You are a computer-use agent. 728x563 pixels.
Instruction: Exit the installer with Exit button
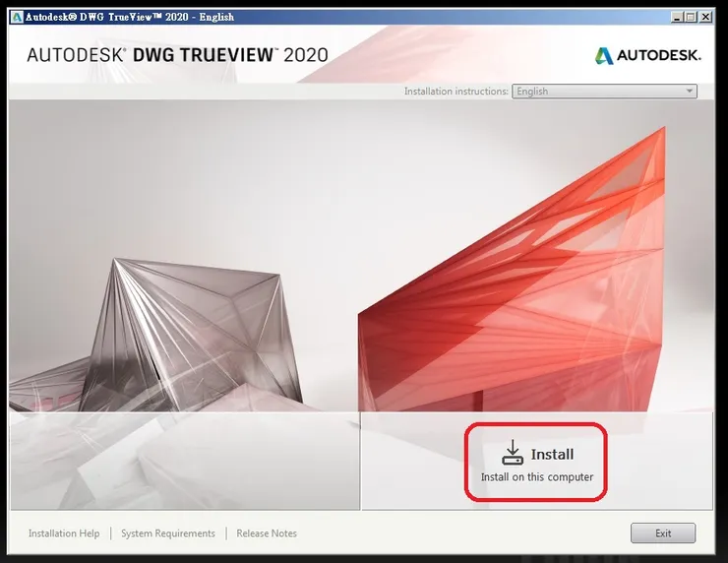point(662,532)
